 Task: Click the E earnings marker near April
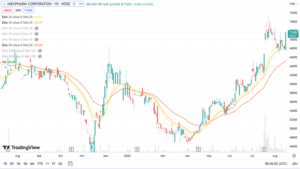(x=198, y=149)
